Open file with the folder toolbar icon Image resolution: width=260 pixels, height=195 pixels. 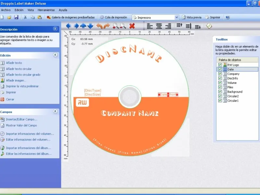(x=9, y=17)
